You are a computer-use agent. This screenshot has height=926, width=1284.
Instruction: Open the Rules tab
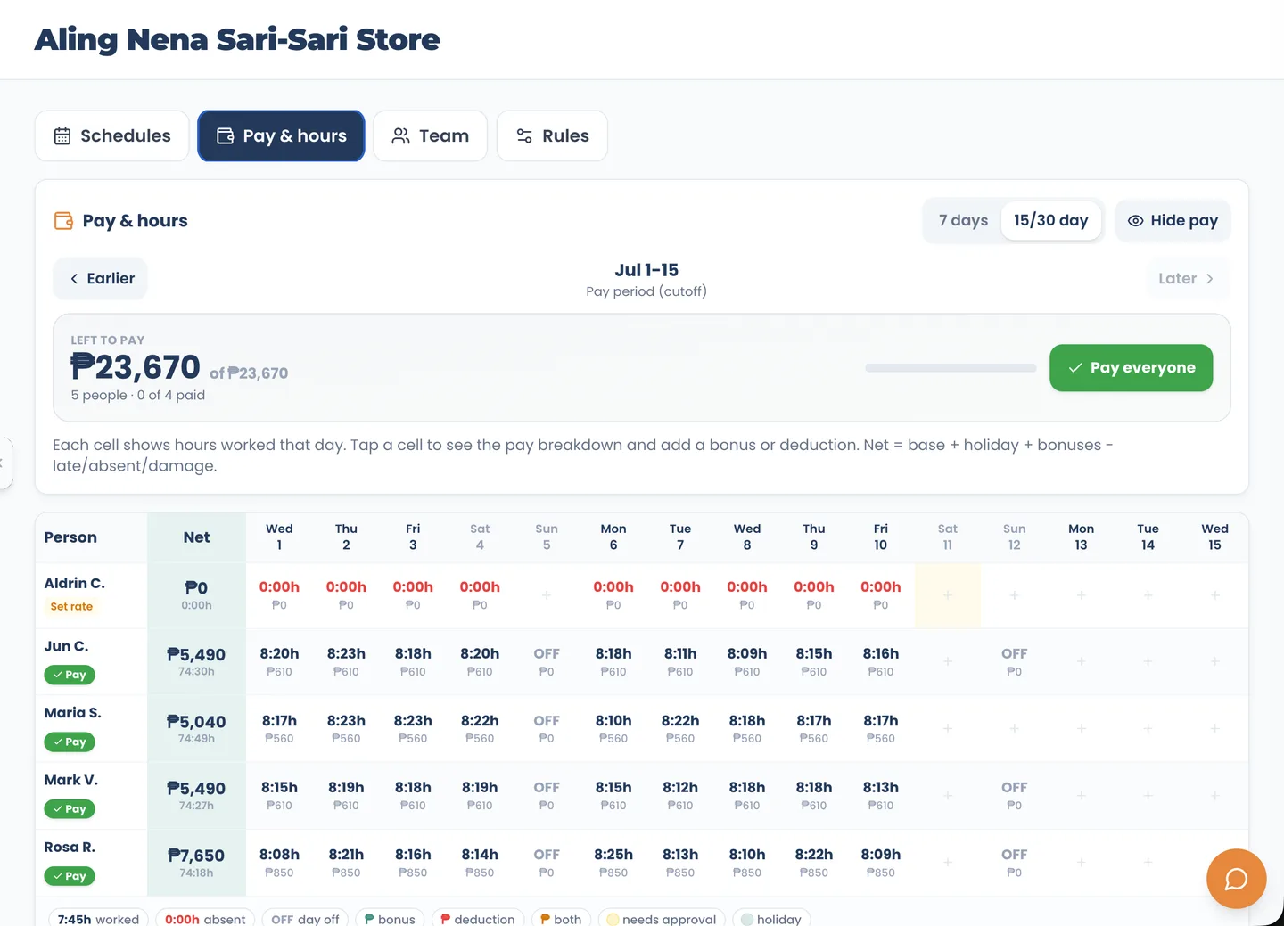tap(552, 136)
